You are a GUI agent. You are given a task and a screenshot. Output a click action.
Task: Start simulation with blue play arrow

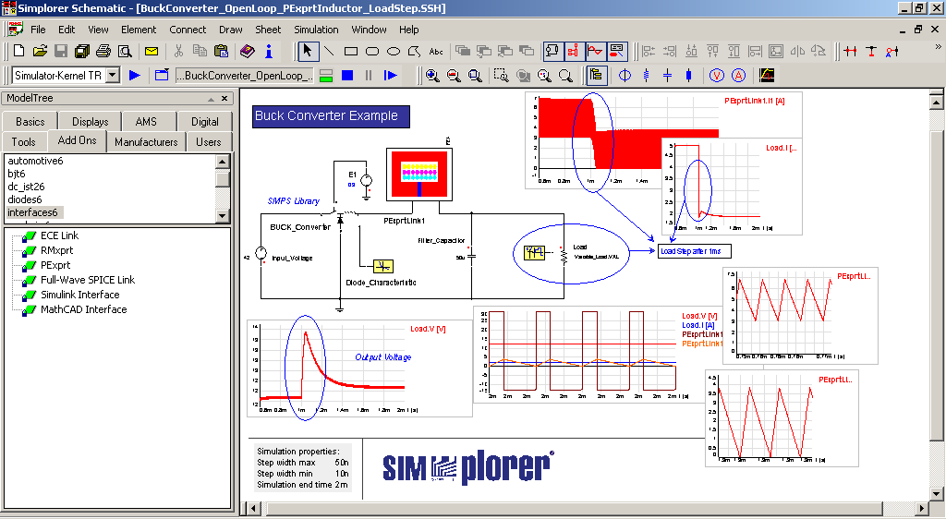[135, 76]
